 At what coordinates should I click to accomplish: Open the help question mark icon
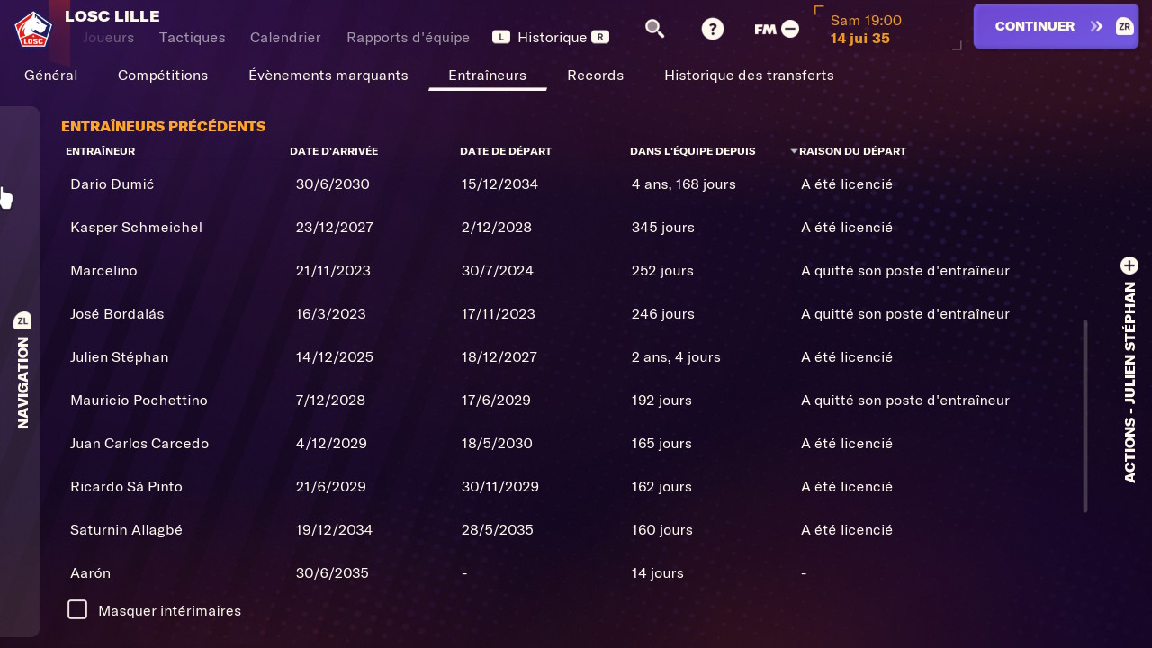tap(712, 29)
